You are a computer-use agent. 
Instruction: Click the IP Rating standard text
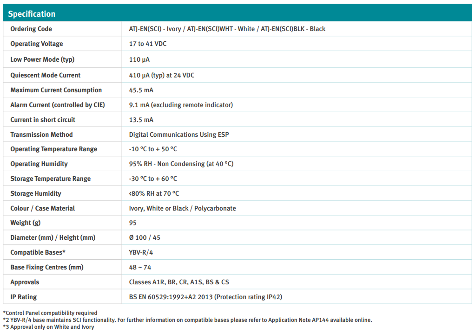(205, 297)
